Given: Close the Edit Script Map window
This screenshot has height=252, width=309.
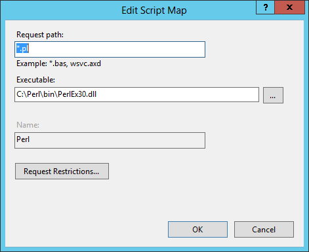Looking at the screenshot, I should (289, 7).
